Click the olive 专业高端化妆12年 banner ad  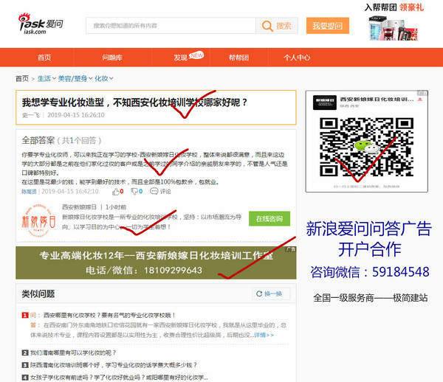click(x=156, y=263)
